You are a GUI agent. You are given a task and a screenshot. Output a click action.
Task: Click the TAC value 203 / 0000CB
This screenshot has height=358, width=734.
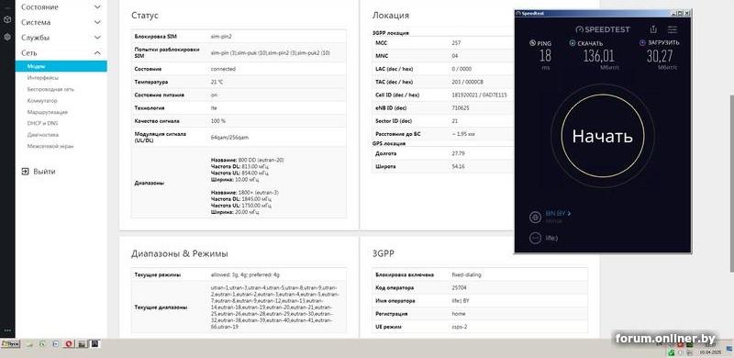tap(468, 82)
